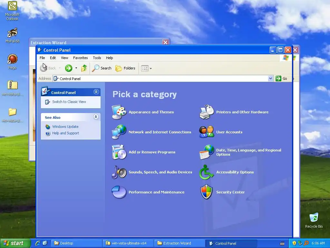This screenshot has width=330, height=248.
Task: Open the Appearance and Themes category icon
Action: coord(119,112)
